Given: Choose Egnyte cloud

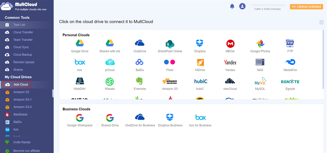Looking at the screenshot, I should point(290,84).
